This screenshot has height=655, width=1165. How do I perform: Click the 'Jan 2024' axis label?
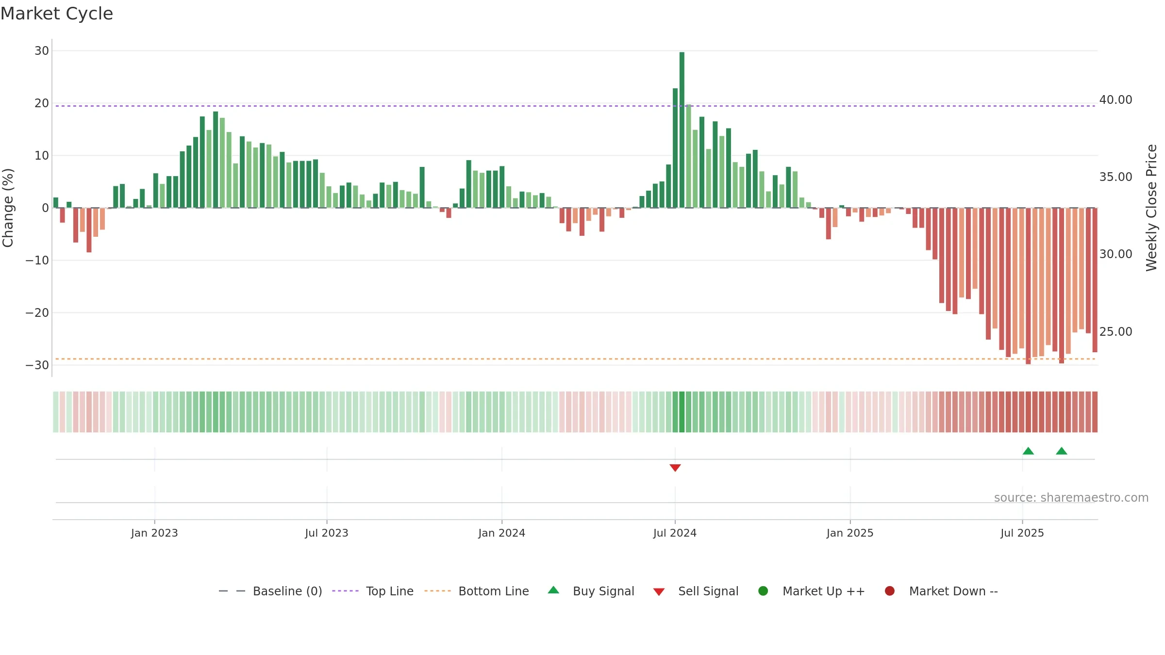click(502, 533)
